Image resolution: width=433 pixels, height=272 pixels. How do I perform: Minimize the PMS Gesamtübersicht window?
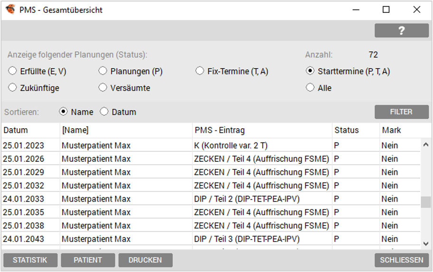tap(356, 9)
